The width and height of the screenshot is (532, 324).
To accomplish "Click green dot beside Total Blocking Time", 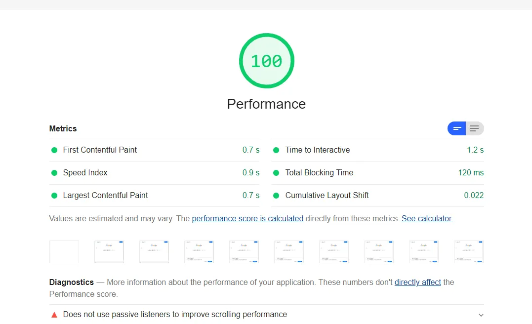I will pyautogui.click(x=276, y=173).
